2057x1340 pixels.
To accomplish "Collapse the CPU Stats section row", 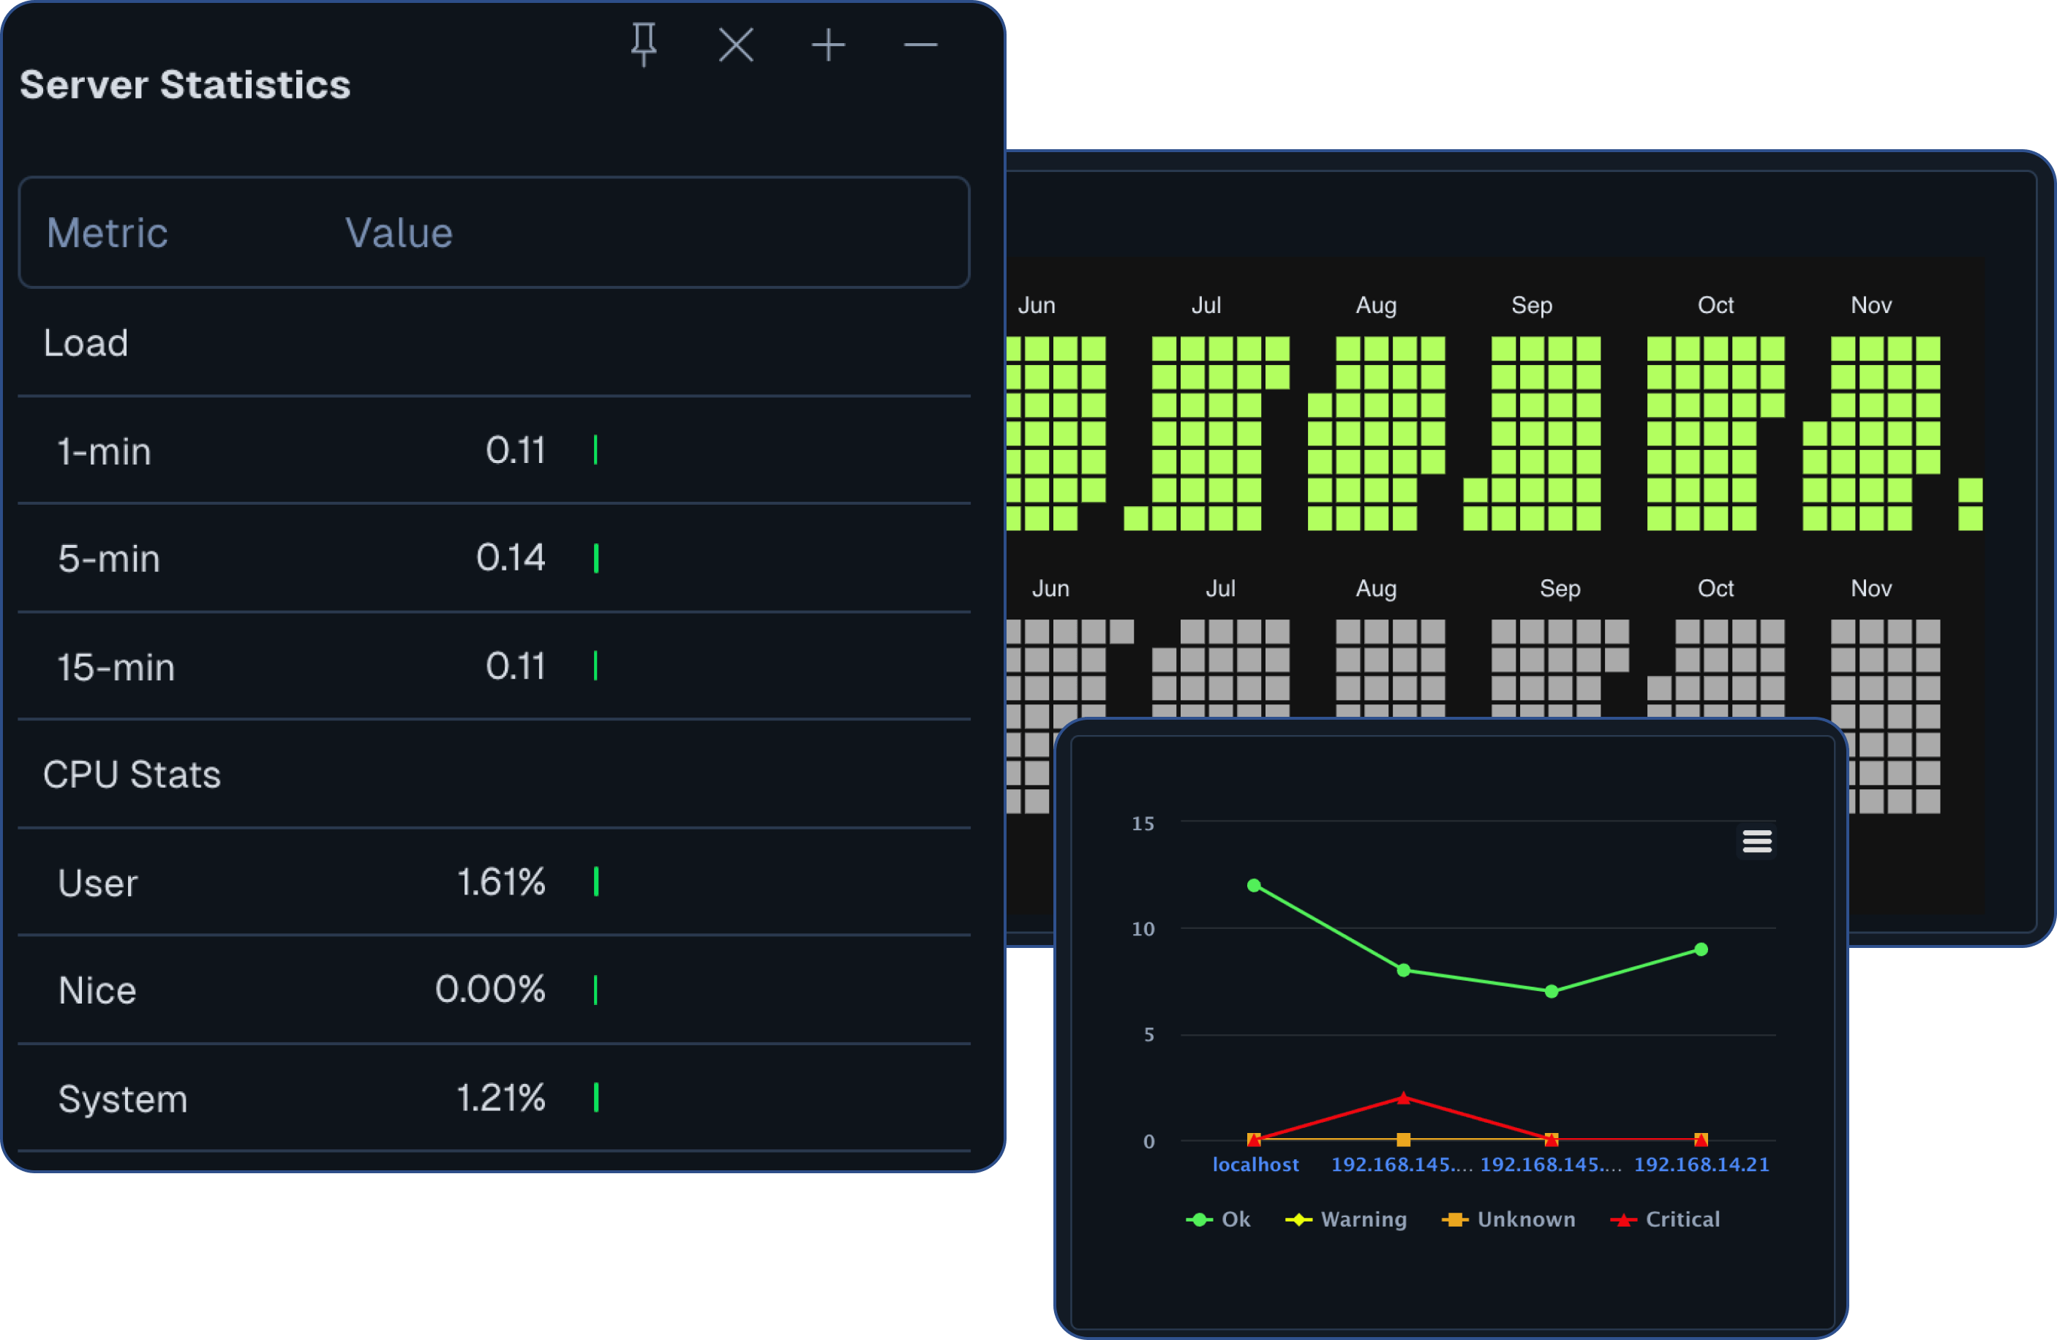I will pyautogui.click(x=132, y=774).
